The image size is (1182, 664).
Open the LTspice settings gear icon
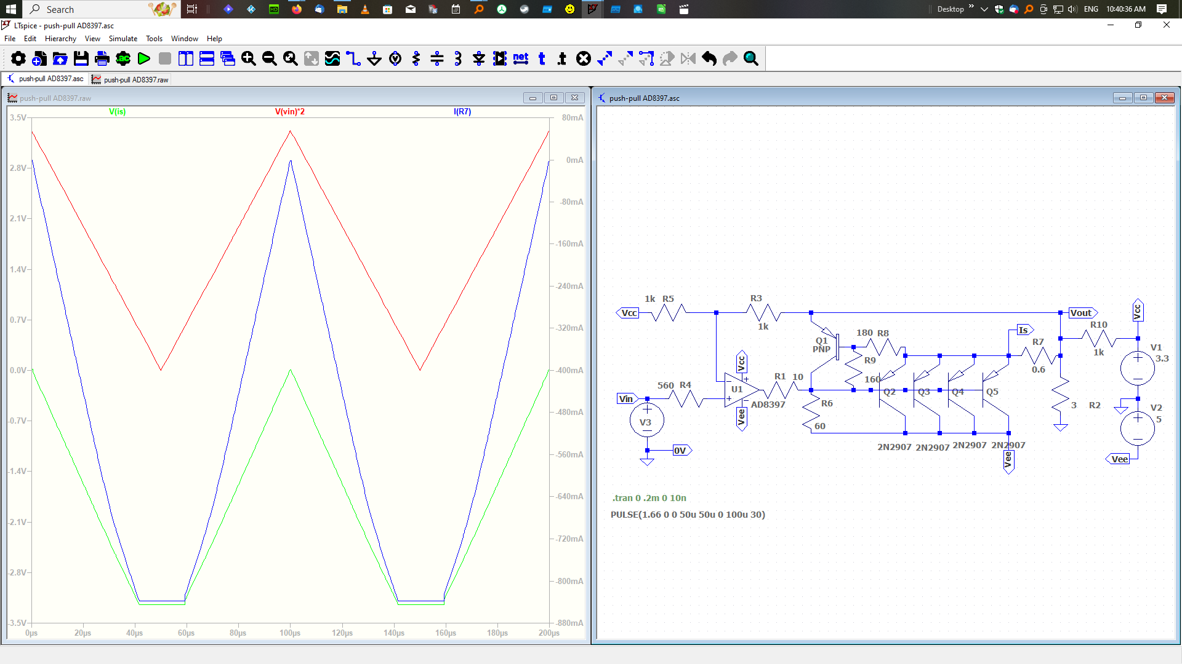click(x=18, y=58)
